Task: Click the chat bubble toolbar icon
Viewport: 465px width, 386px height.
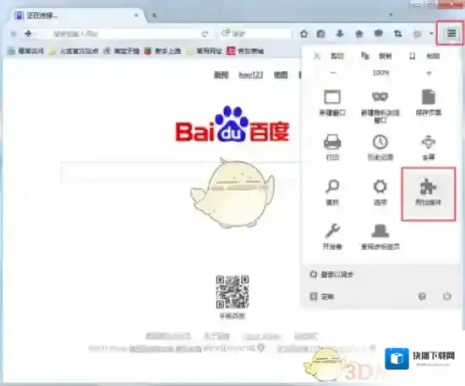Action: point(379,34)
